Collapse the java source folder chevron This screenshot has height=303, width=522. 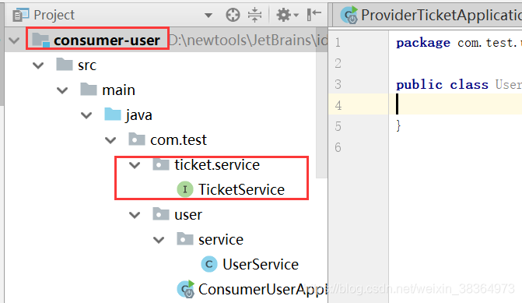(86, 115)
